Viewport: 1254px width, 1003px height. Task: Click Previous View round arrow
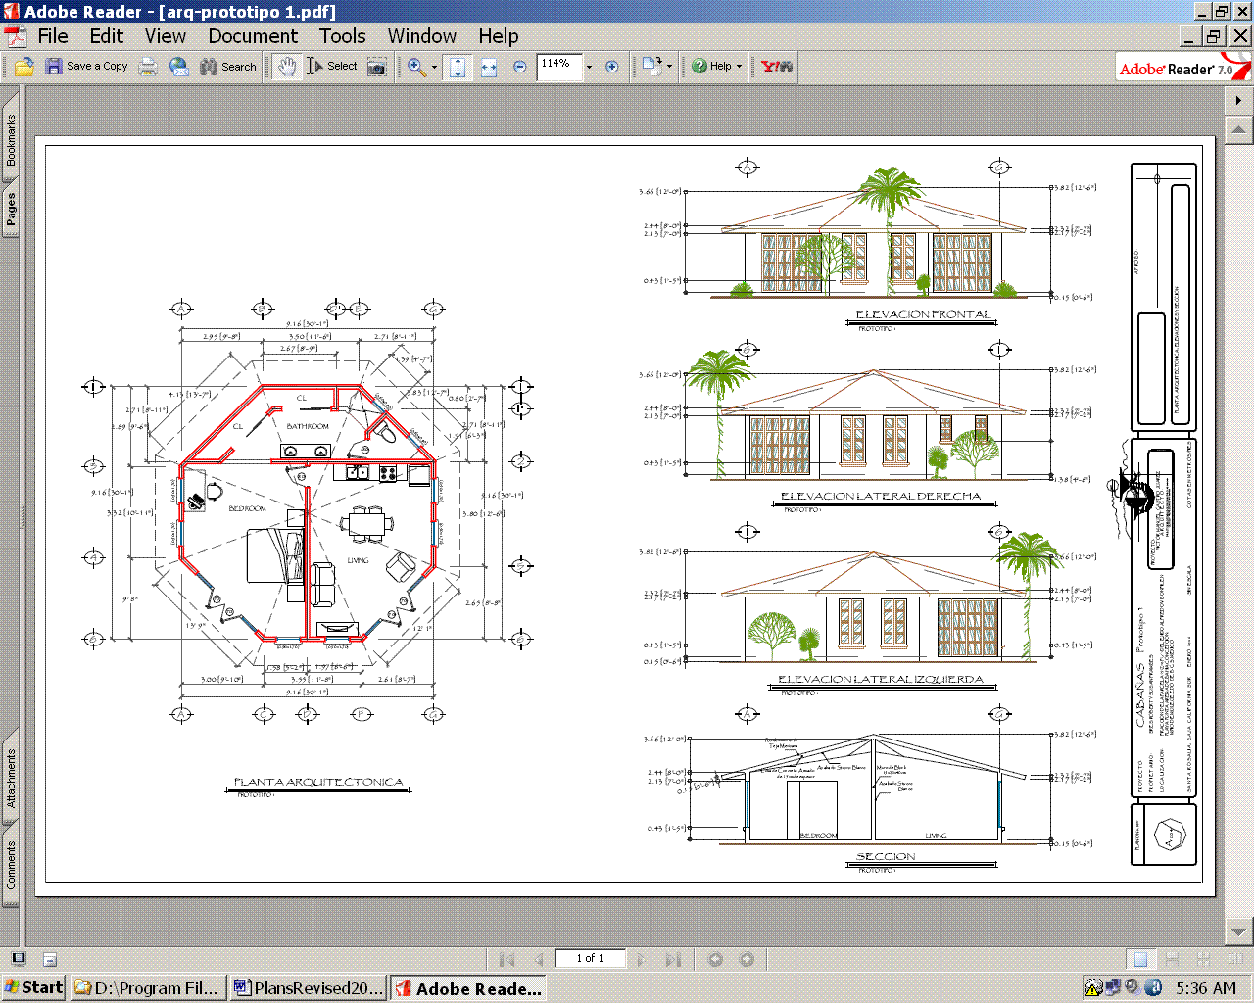(715, 959)
